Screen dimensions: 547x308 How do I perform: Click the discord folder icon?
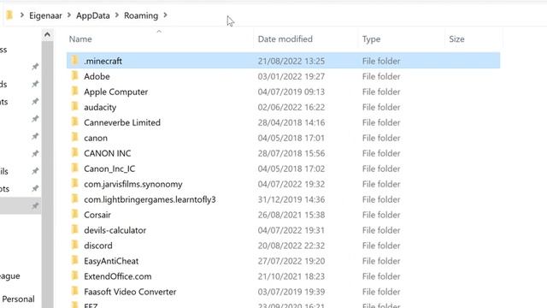coord(74,245)
